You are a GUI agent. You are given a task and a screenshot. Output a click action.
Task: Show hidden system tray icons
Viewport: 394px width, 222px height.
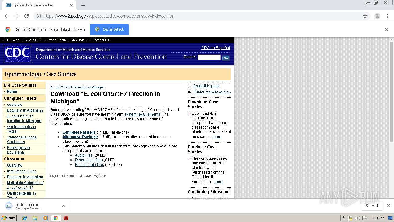343,218
